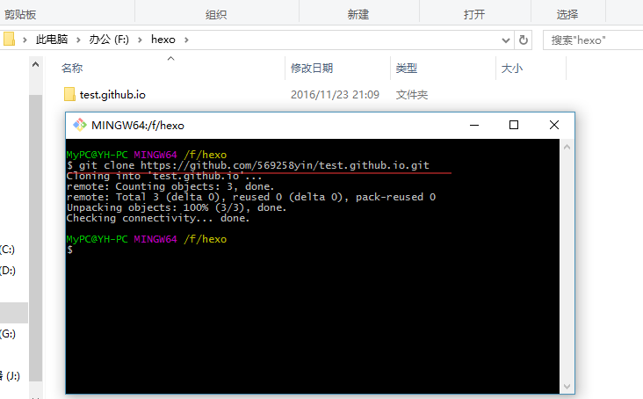Expand the chevron after hexo in breadcrumb
643x399 pixels.
[186, 40]
